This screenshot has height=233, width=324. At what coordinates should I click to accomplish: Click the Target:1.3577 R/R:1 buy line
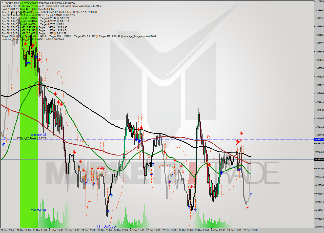pos(33,24)
